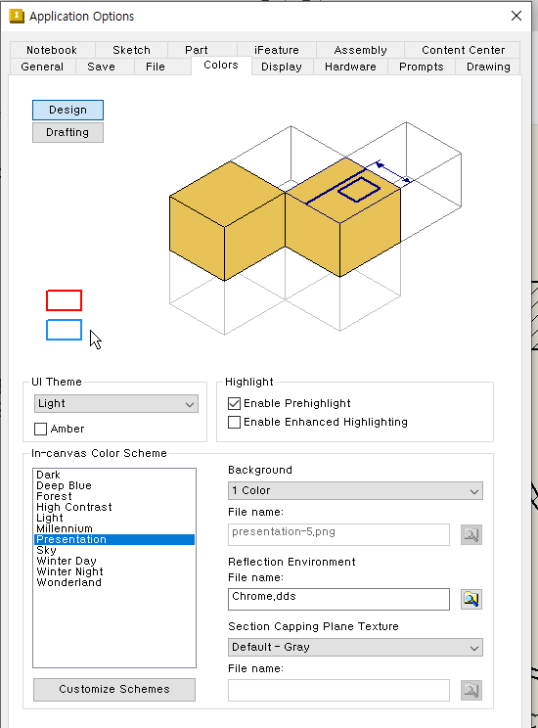
Task: Click the red outlined color swatch
Action: click(64, 300)
